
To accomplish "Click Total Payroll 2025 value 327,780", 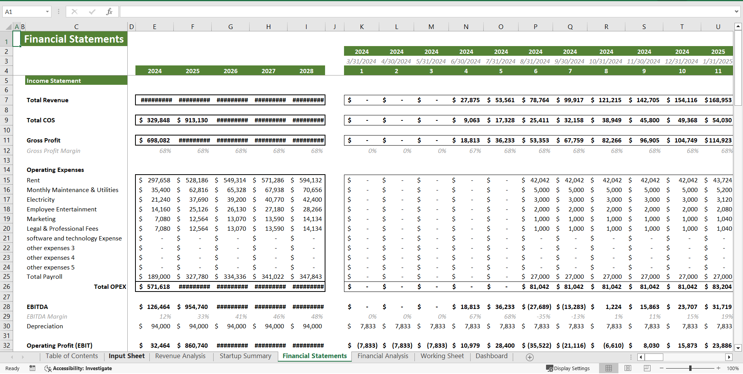I will pyautogui.click(x=192, y=277).
